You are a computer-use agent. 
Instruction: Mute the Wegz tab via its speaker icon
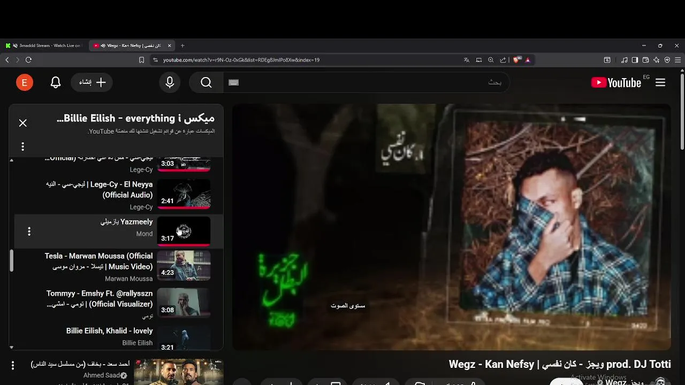click(x=103, y=45)
